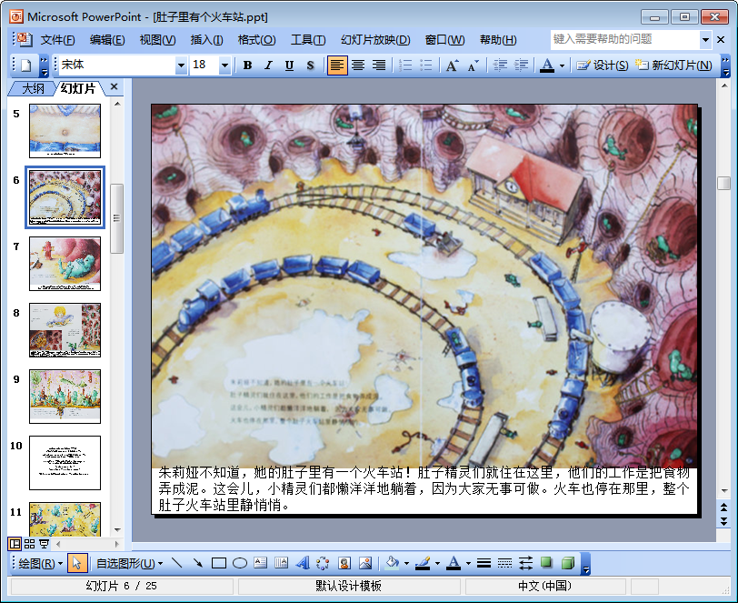Open the 帮助(H) menu

point(498,40)
